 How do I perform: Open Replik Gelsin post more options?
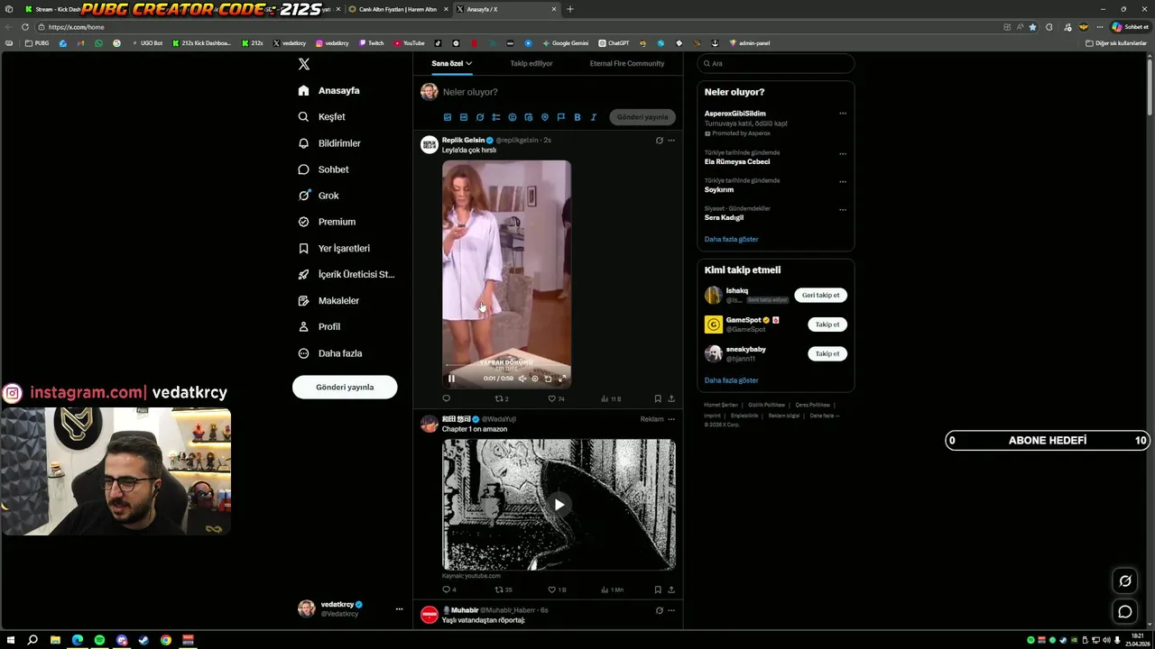[671, 141]
